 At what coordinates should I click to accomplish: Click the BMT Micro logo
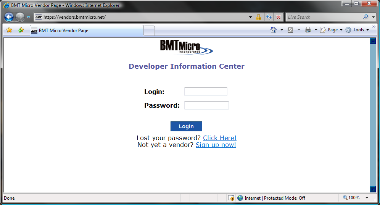[x=186, y=47]
